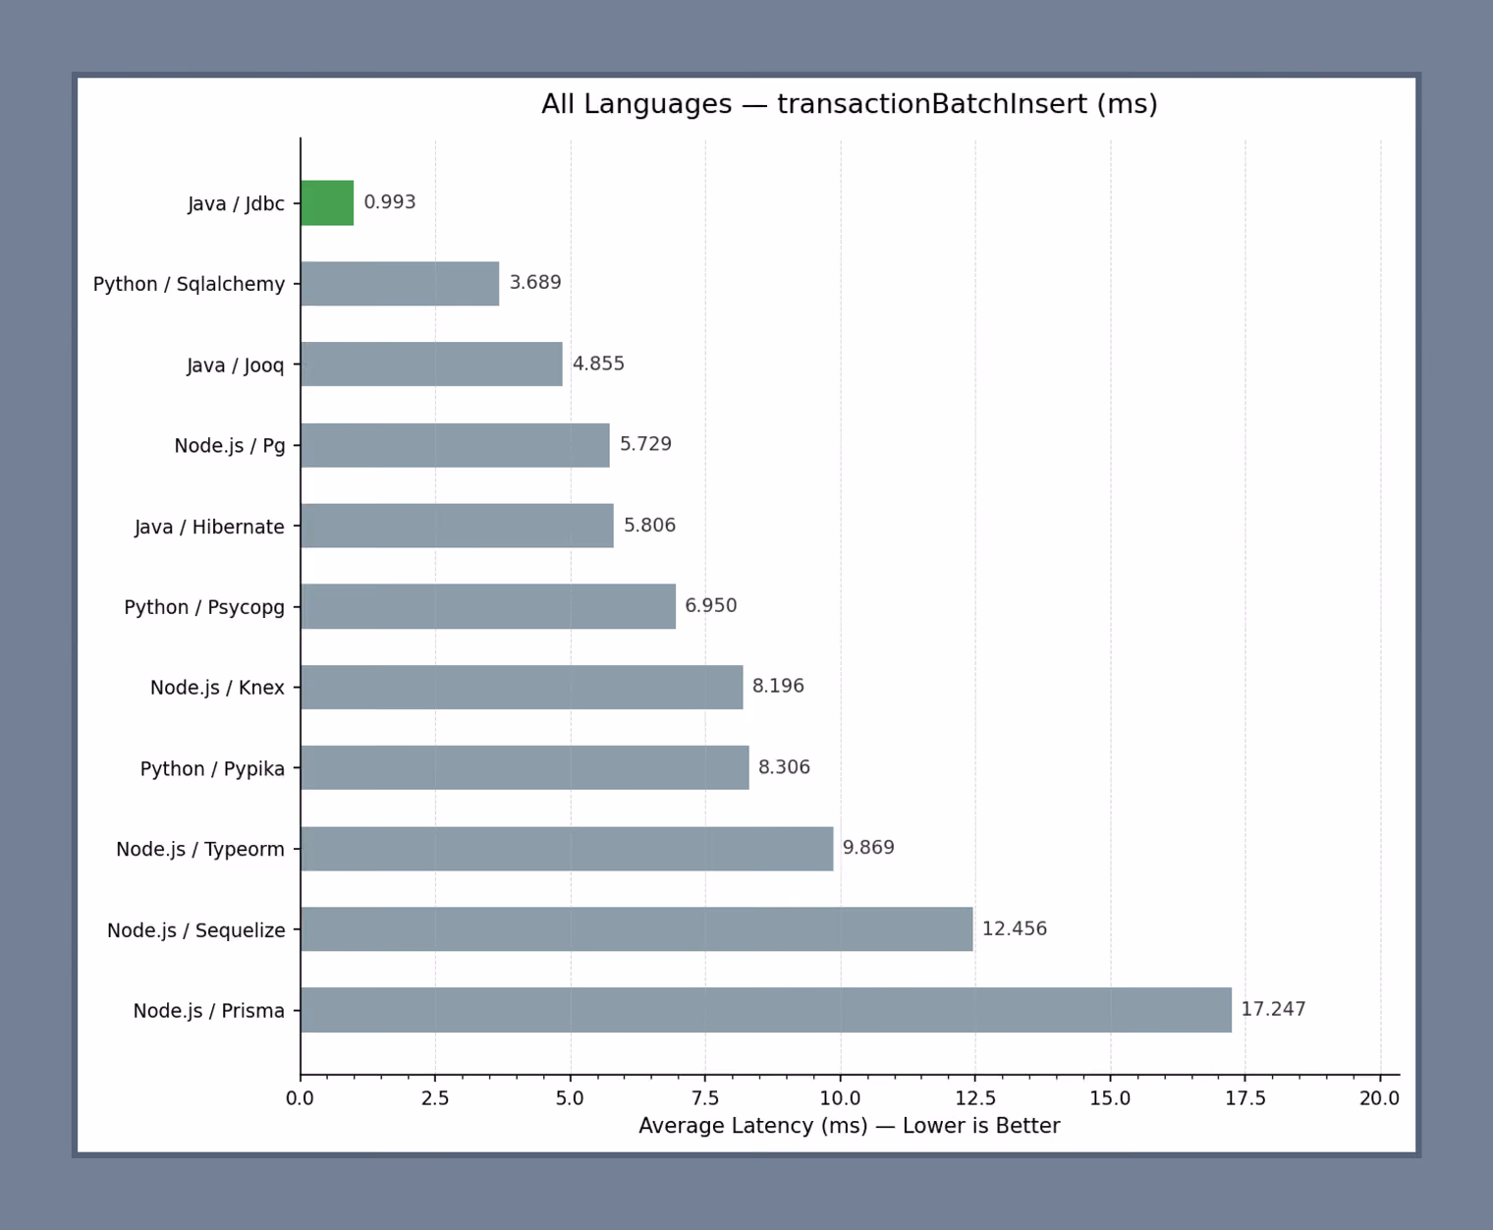This screenshot has height=1230, width=1493.
Task: Click the Python / Sqlalchemy bar
Action: coord(400,284)
